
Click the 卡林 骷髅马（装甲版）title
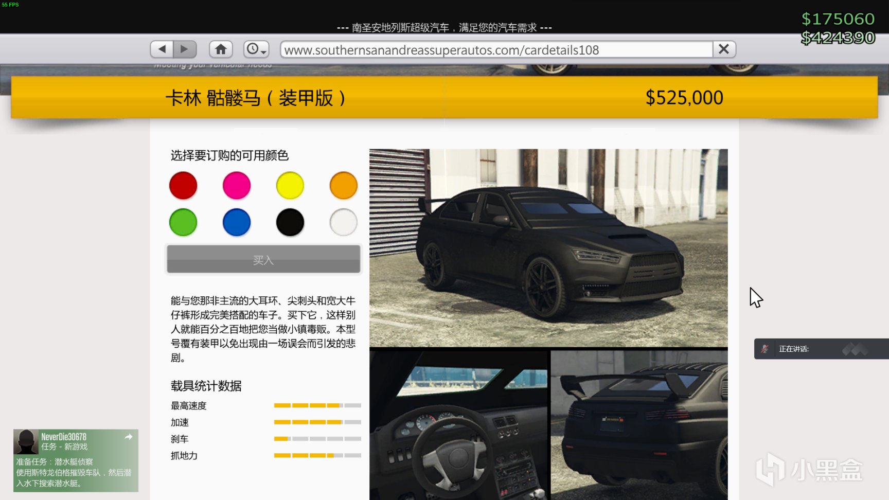(x=256, y=98)
